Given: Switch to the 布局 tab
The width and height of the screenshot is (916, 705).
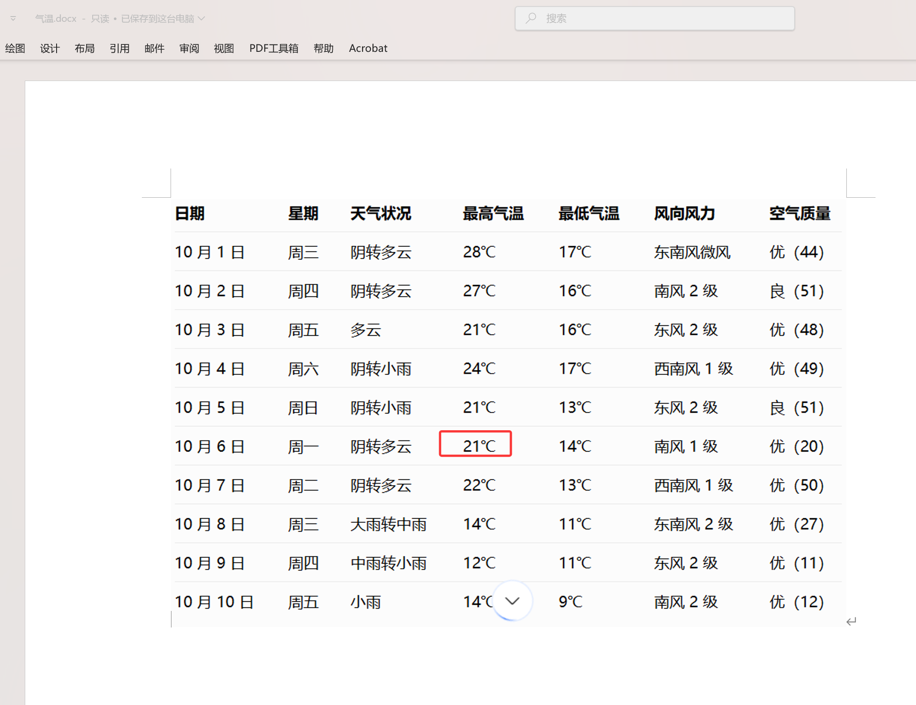Looking at the screenshot, I should point(84,48).
